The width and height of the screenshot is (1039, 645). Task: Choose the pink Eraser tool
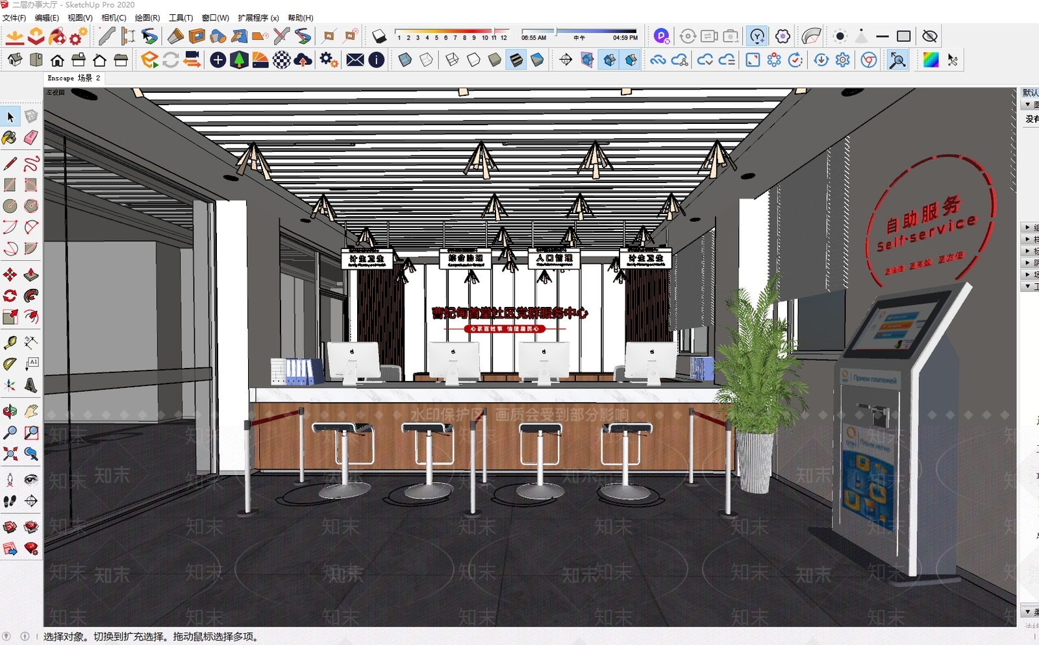pos(31,138)
